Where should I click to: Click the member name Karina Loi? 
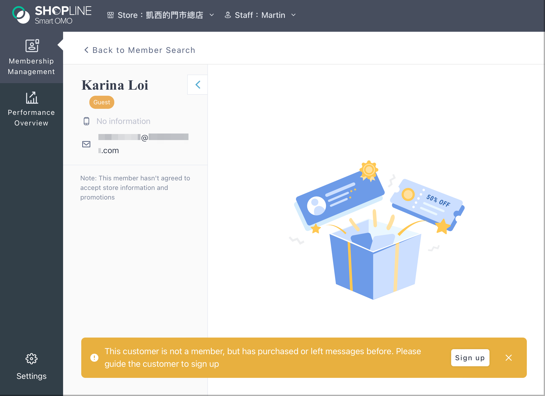point(115,85)
